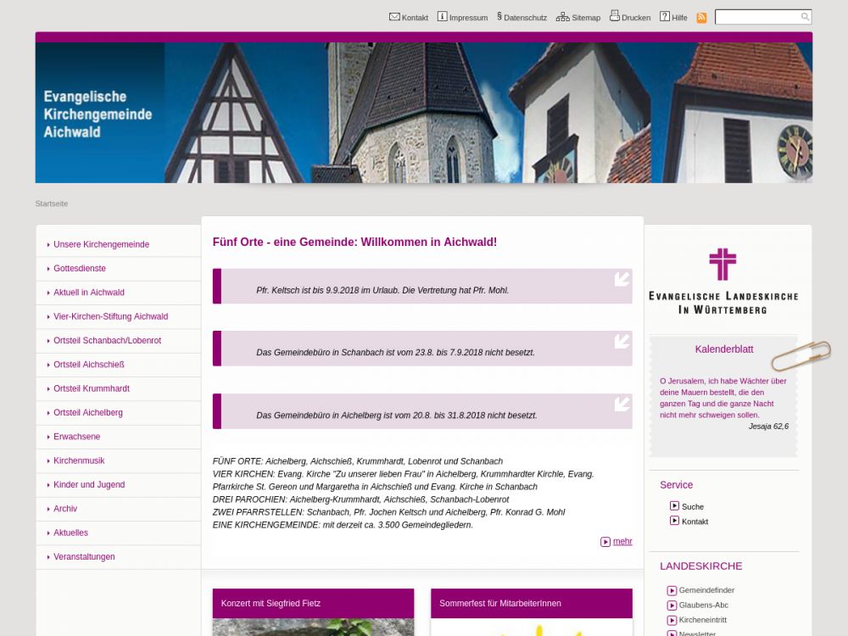Click the search magnifier icon
Viewport: 848px width, 636px height.
(805, 17)
